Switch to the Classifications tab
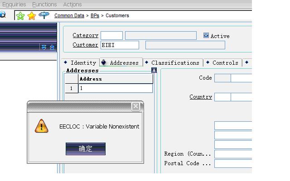This screenshot has height=181, width=290. [x=175, y=63]
